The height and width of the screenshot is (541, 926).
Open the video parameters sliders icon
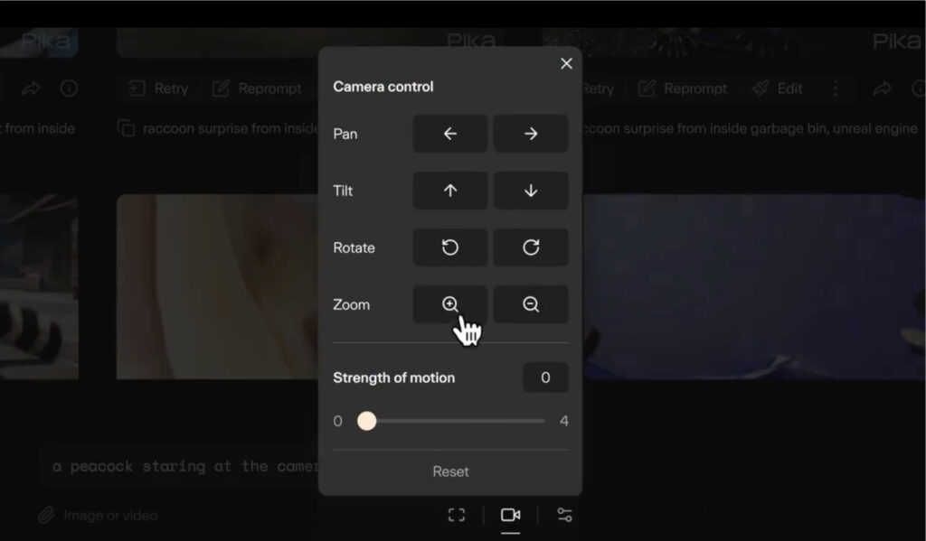(565, 513)
